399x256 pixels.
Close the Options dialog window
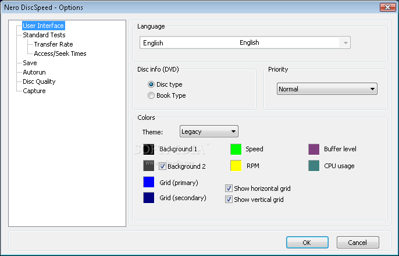pos(387,7)
